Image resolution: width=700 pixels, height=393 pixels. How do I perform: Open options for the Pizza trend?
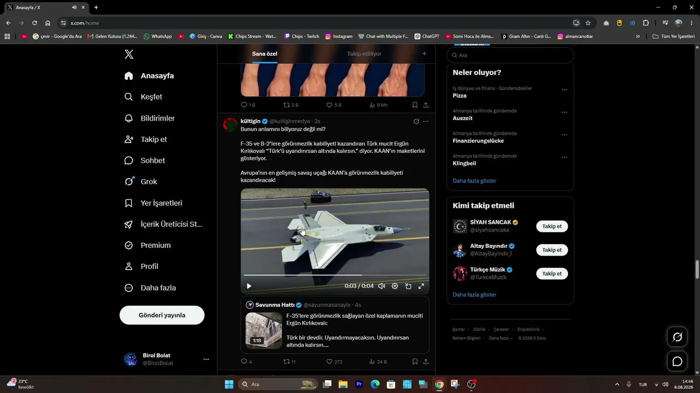coord(564,90)
